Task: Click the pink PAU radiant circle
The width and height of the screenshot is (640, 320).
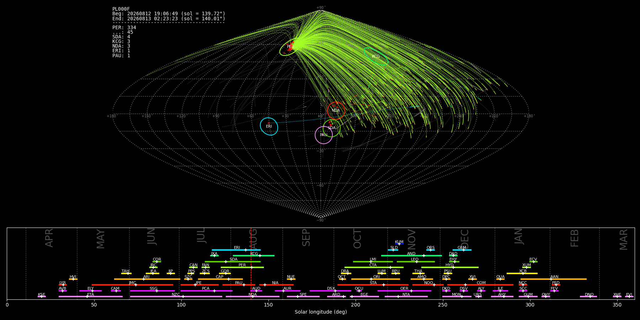Action: [x=324, y=135]
